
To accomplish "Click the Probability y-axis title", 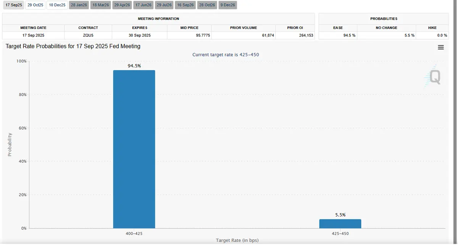I will (10, 144).
